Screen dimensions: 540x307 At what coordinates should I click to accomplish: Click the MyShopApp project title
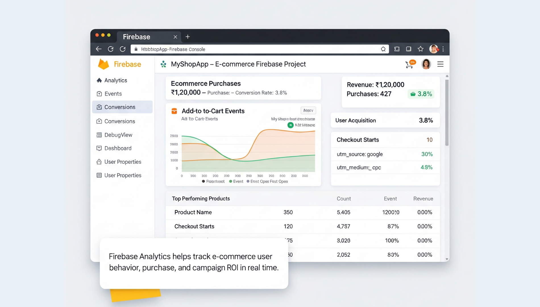tap(238, 64)
